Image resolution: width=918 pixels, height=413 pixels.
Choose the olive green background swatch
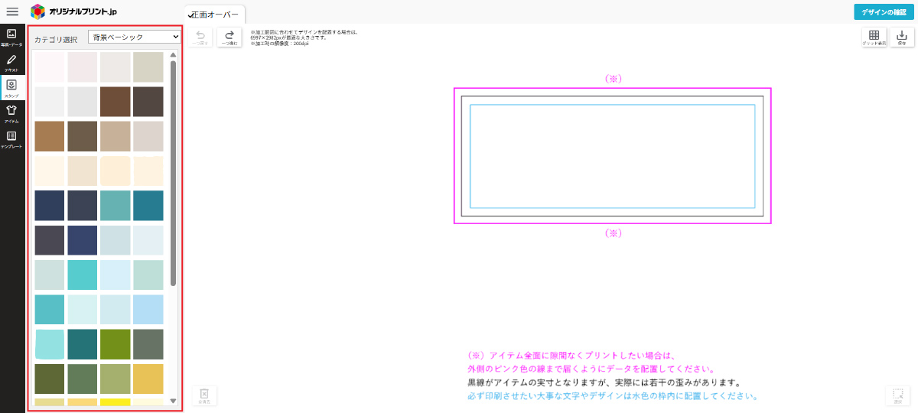click(x=115, y=344)
